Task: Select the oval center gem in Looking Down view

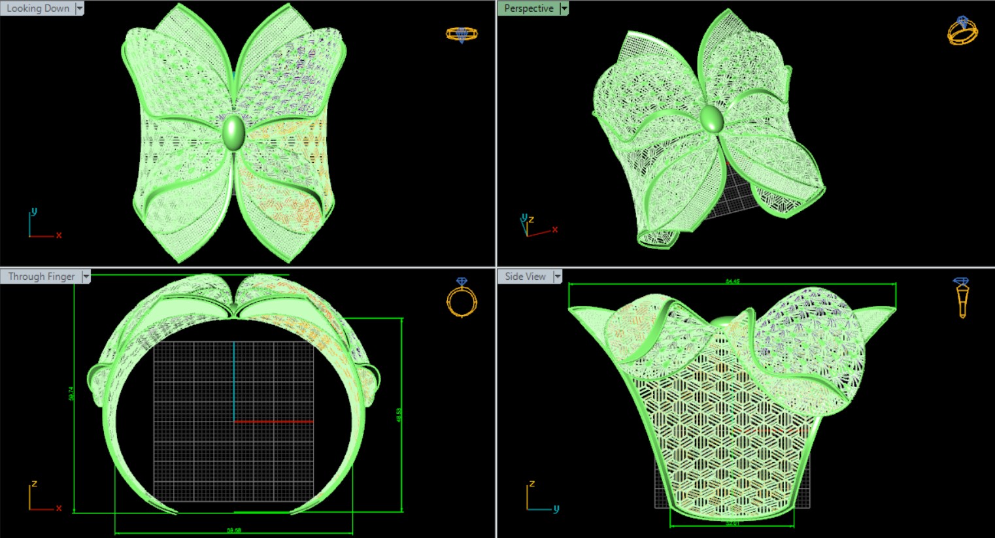Action: (233, 133)
